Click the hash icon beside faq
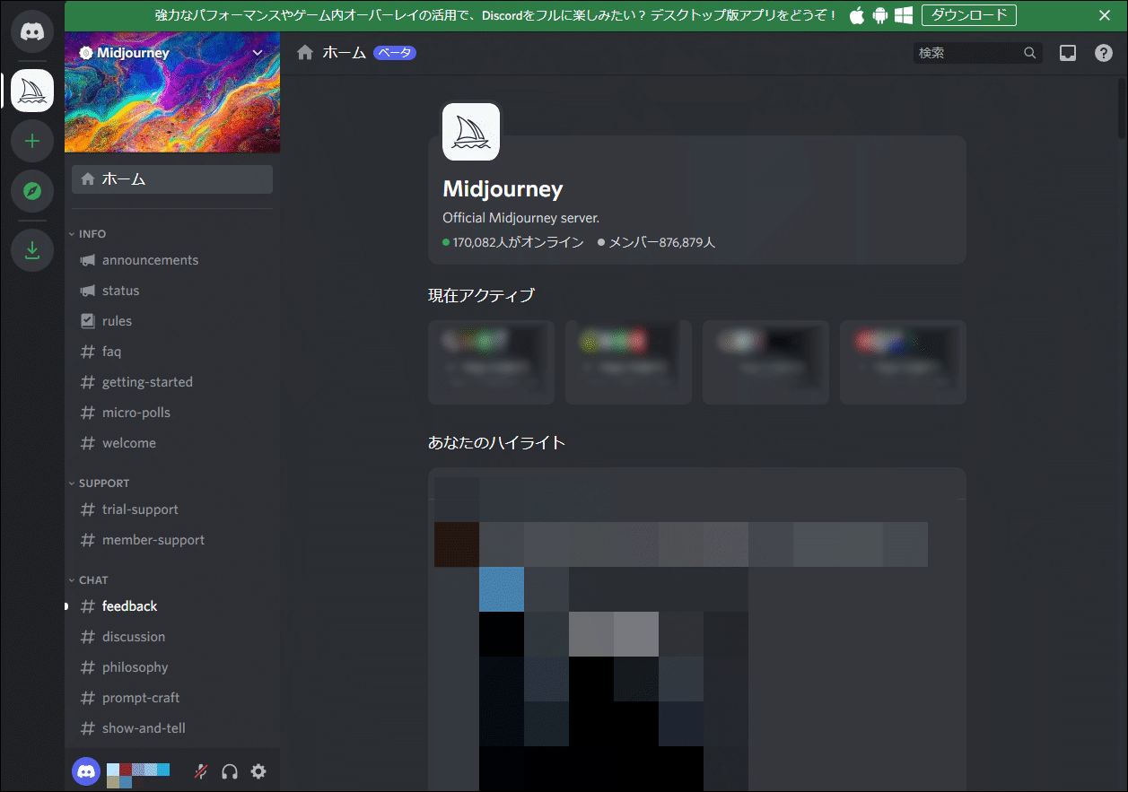The image size is (1128, 792). [88, 352]
